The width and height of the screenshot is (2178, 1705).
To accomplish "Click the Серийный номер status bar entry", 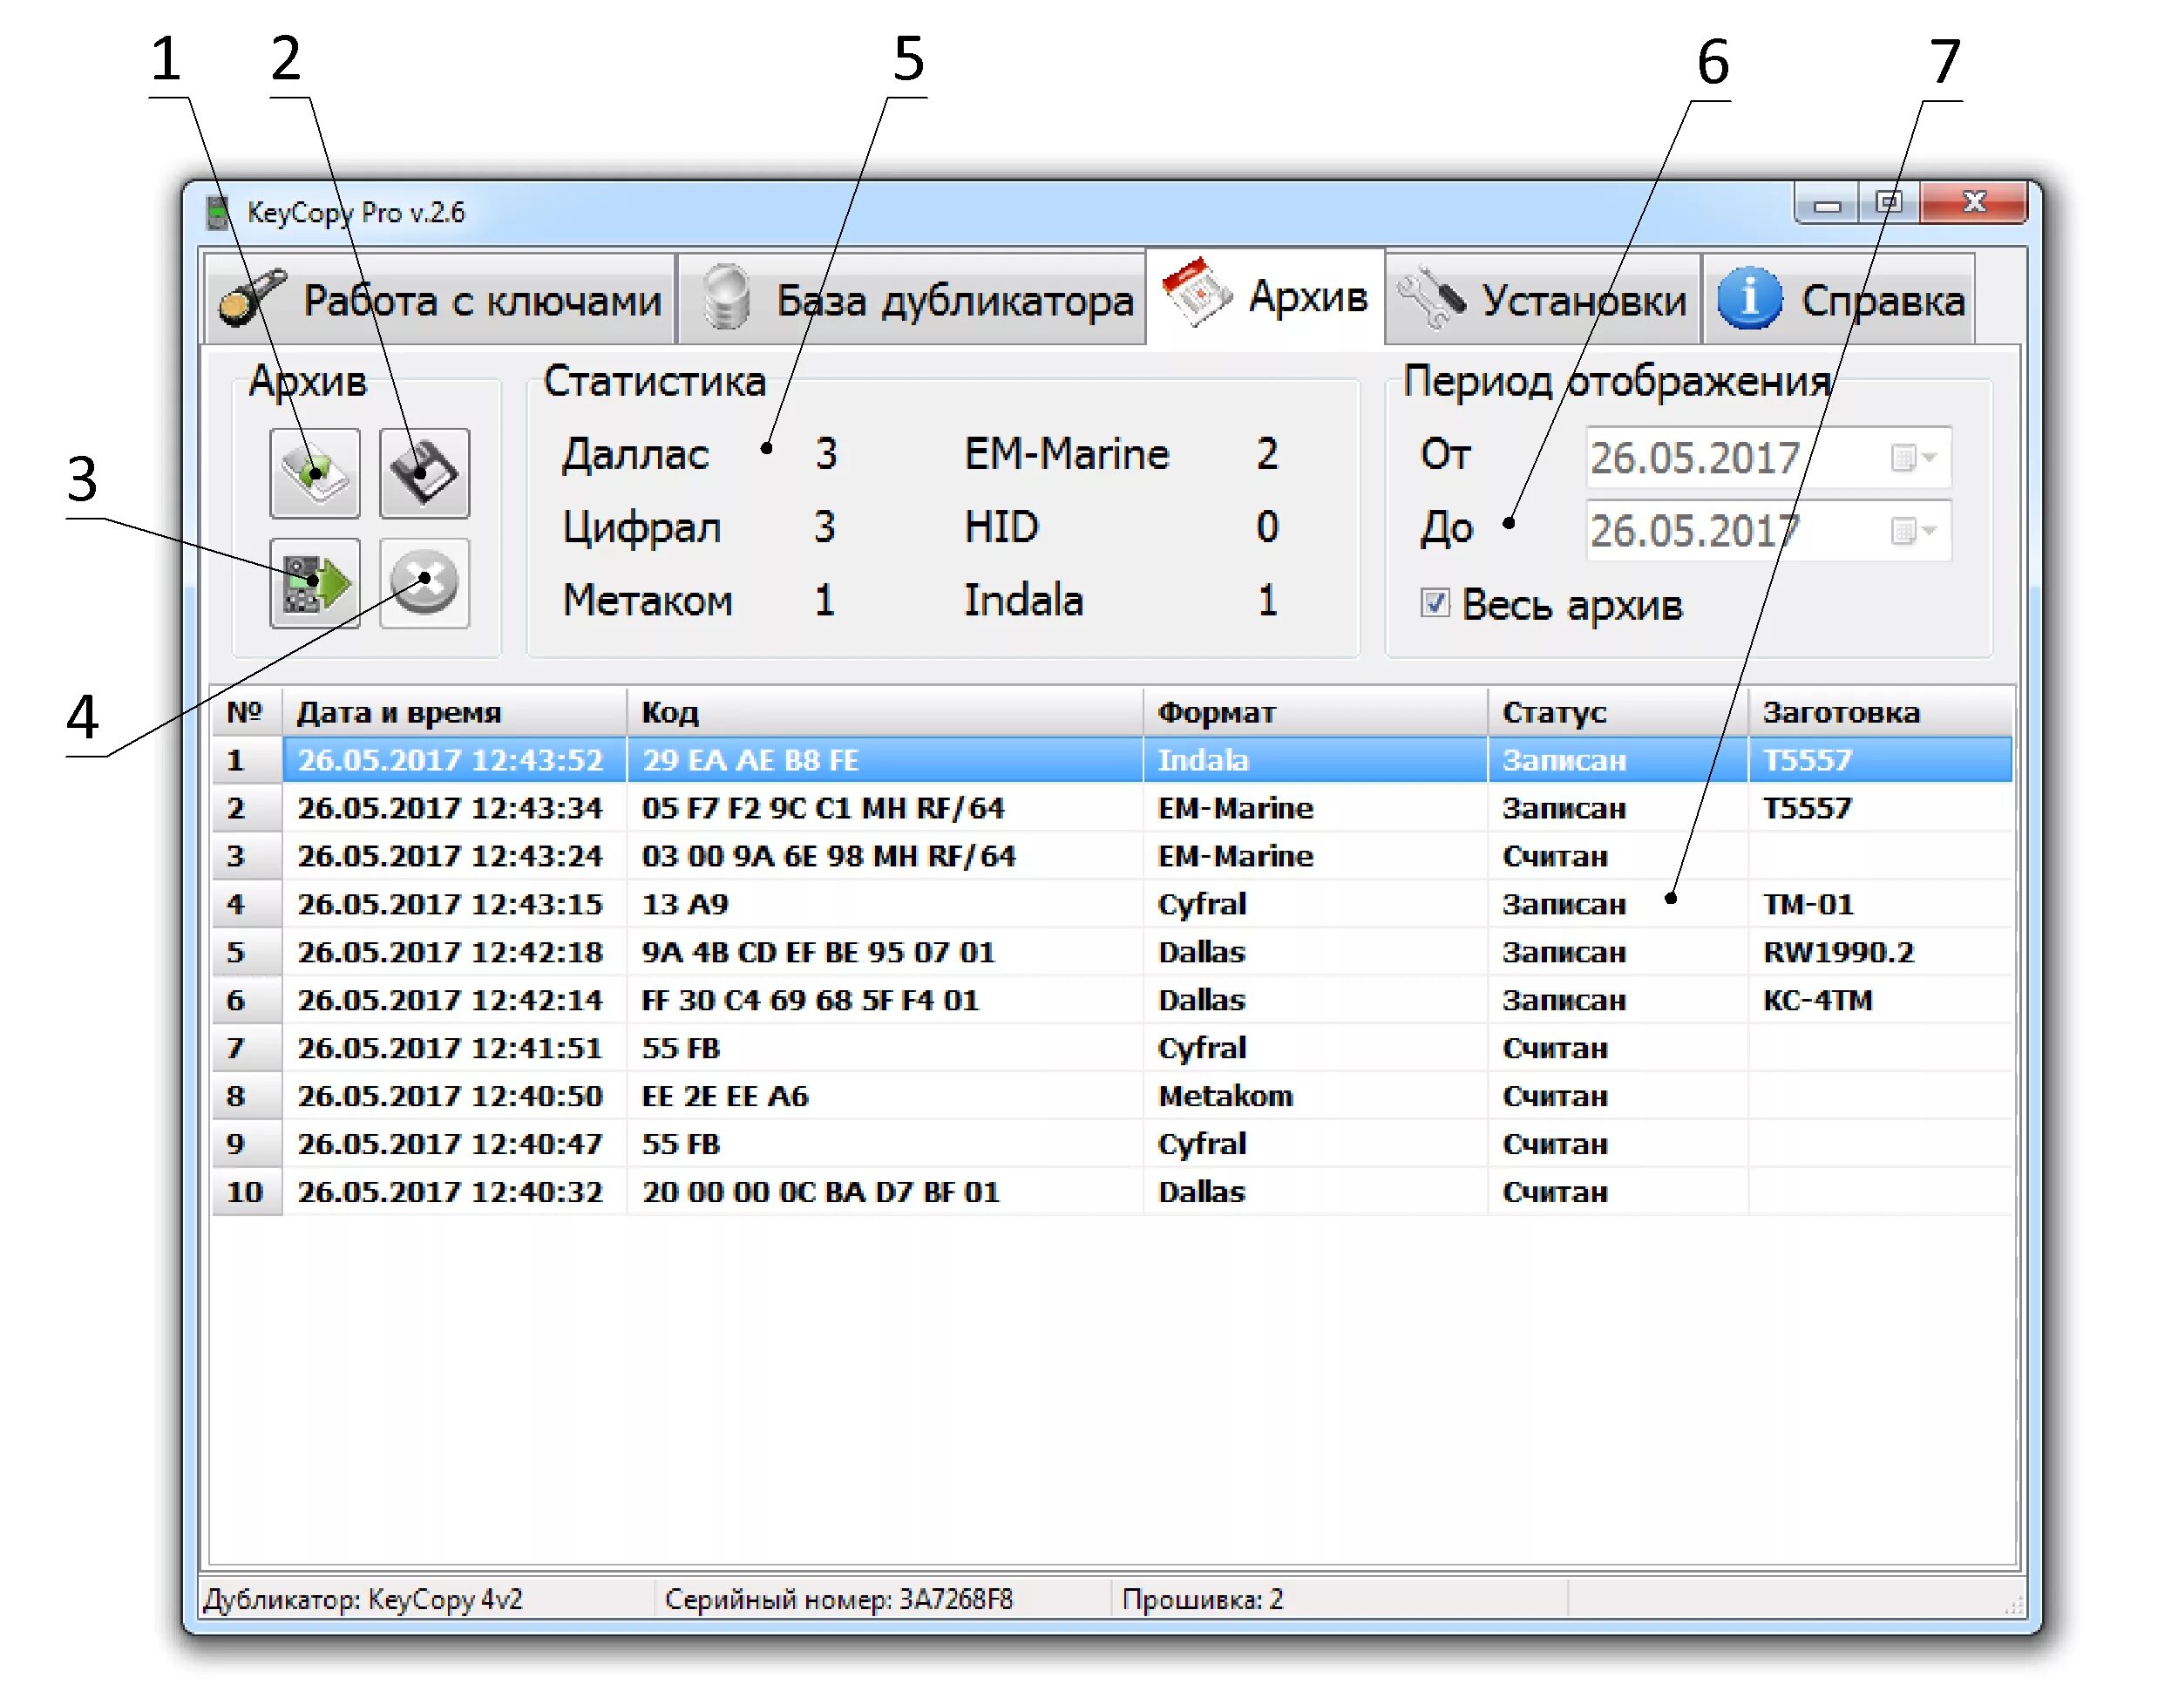I will click(x=838, y=1600).
